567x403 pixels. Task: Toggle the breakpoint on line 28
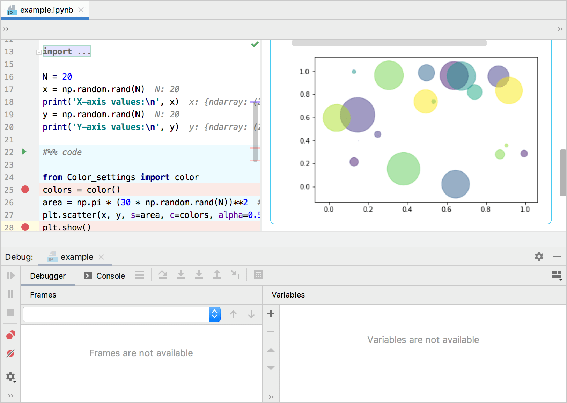click(25, 227)
